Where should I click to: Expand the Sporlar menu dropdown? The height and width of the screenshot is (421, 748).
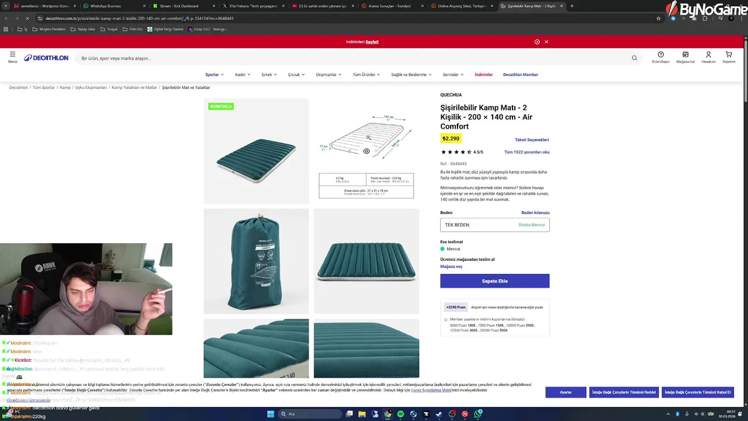(x=214, y=75)
